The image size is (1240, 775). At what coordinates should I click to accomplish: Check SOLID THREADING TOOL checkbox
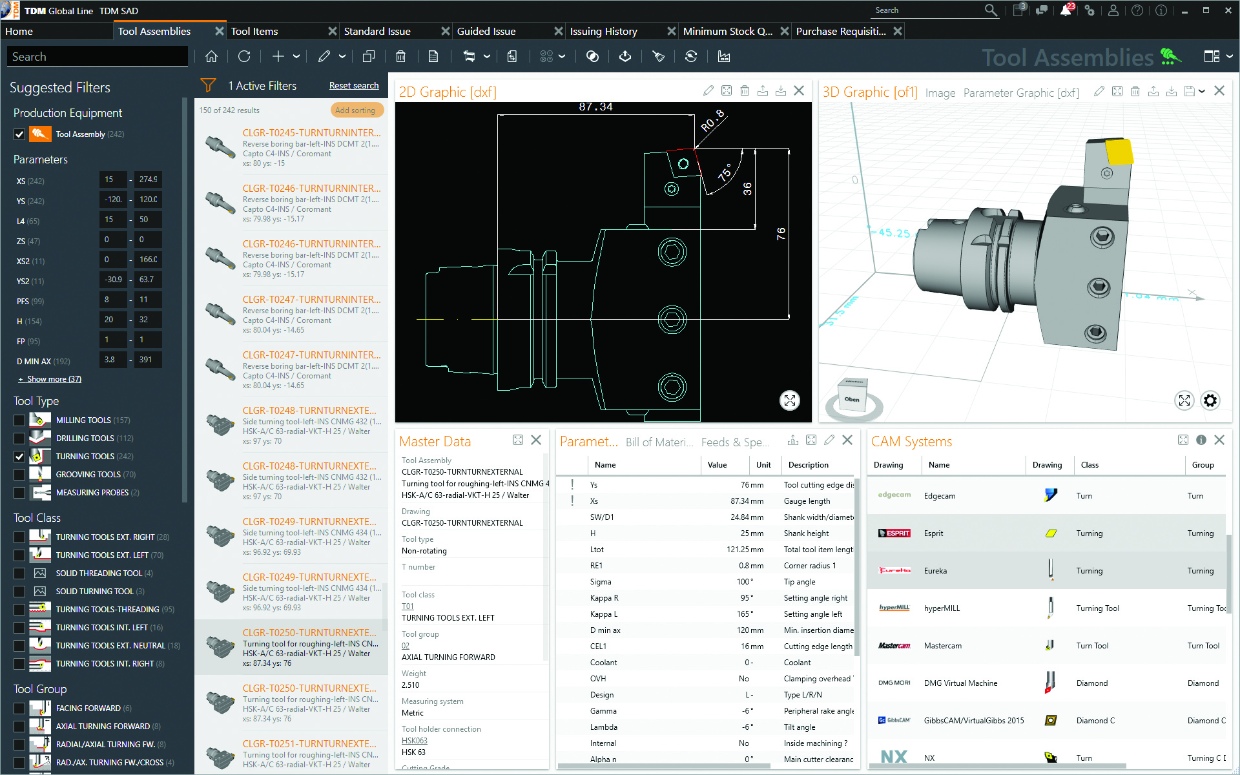(x=19, y=573)
